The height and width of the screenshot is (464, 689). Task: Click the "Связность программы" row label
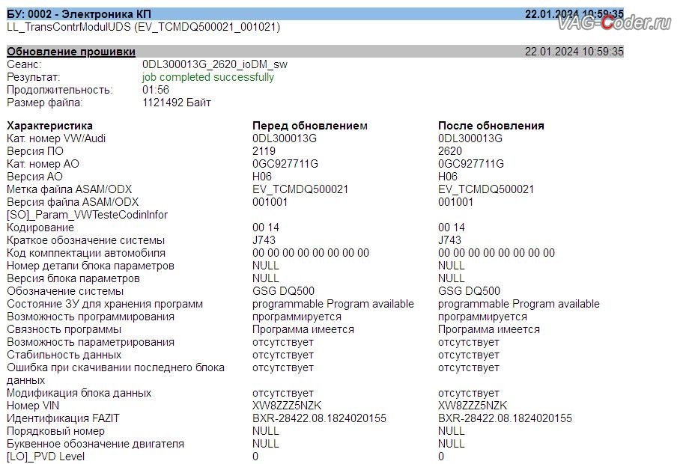(x=64, y=330)
